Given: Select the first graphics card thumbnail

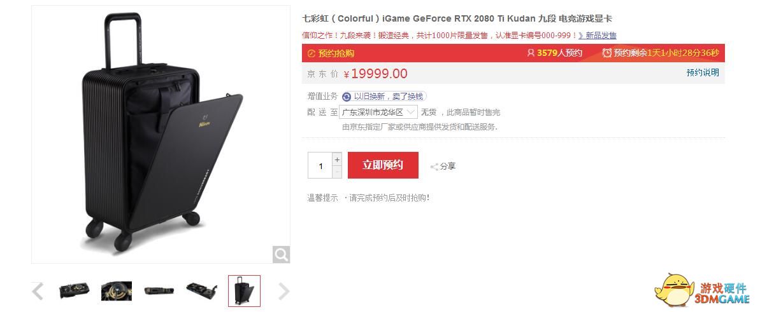Looking at the screenshot, I should [x=74, y=291].
